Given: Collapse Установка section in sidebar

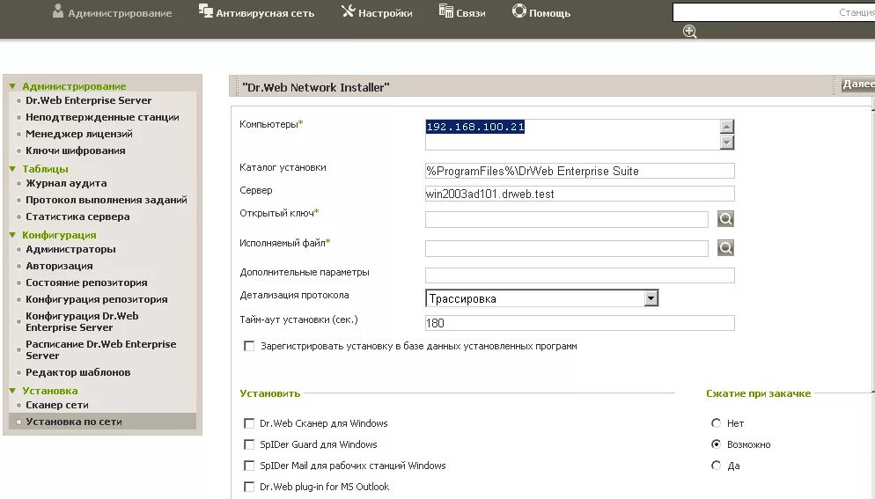Looking at the screenshot, I should point(12,391).
